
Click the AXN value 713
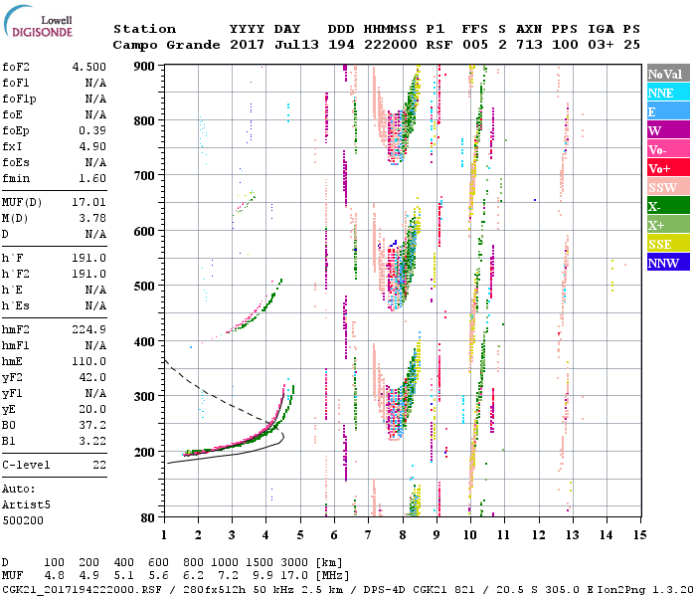click(x=529, y=45)
